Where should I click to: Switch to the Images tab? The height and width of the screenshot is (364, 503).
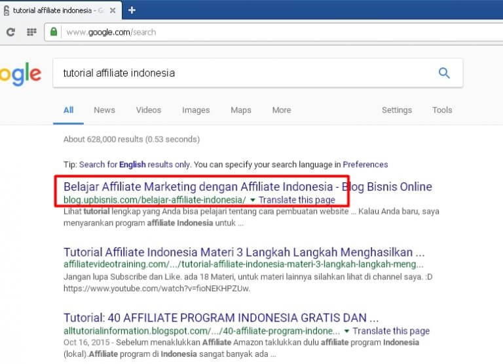click(196, 110)
